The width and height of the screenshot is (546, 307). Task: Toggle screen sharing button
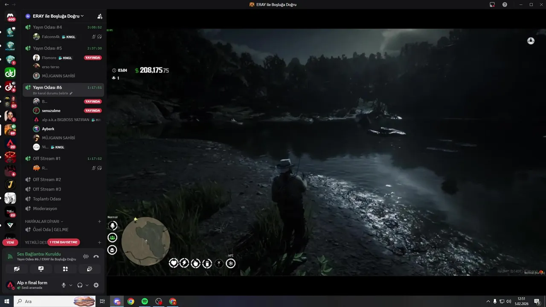[41, 269]
